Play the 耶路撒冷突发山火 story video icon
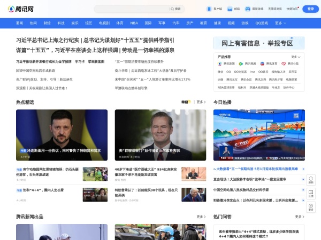 [303, 201]
